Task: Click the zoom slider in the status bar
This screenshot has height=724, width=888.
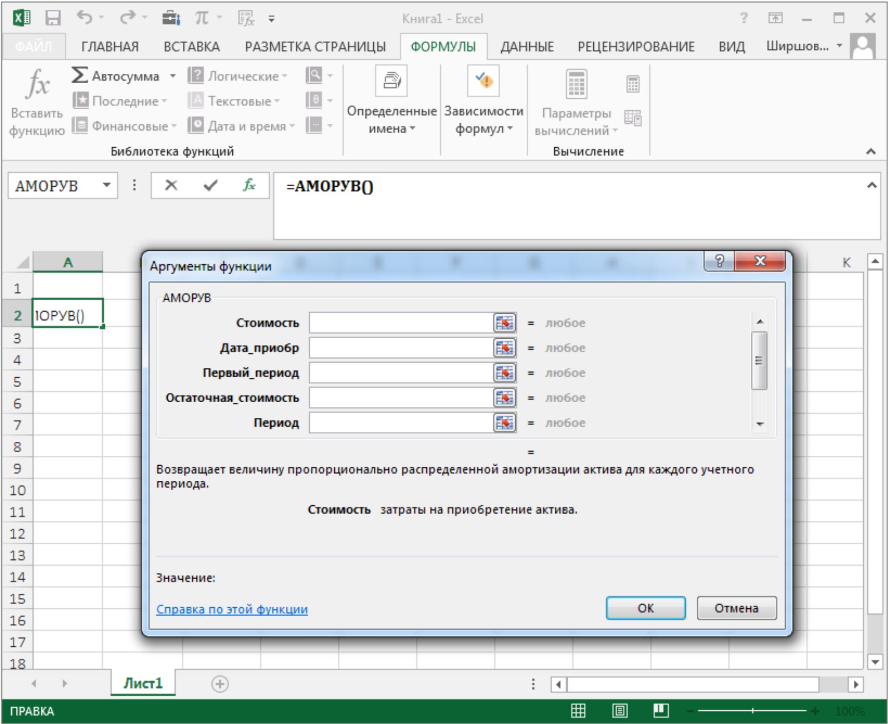Action: click(x=752, y=711)
